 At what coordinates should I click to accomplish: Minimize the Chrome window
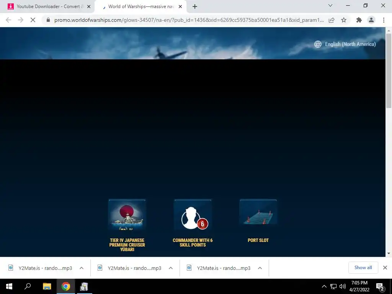pos(348,5)
